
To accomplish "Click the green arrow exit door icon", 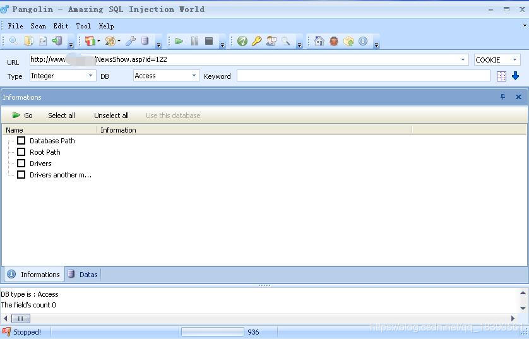I will pos(57,41).
